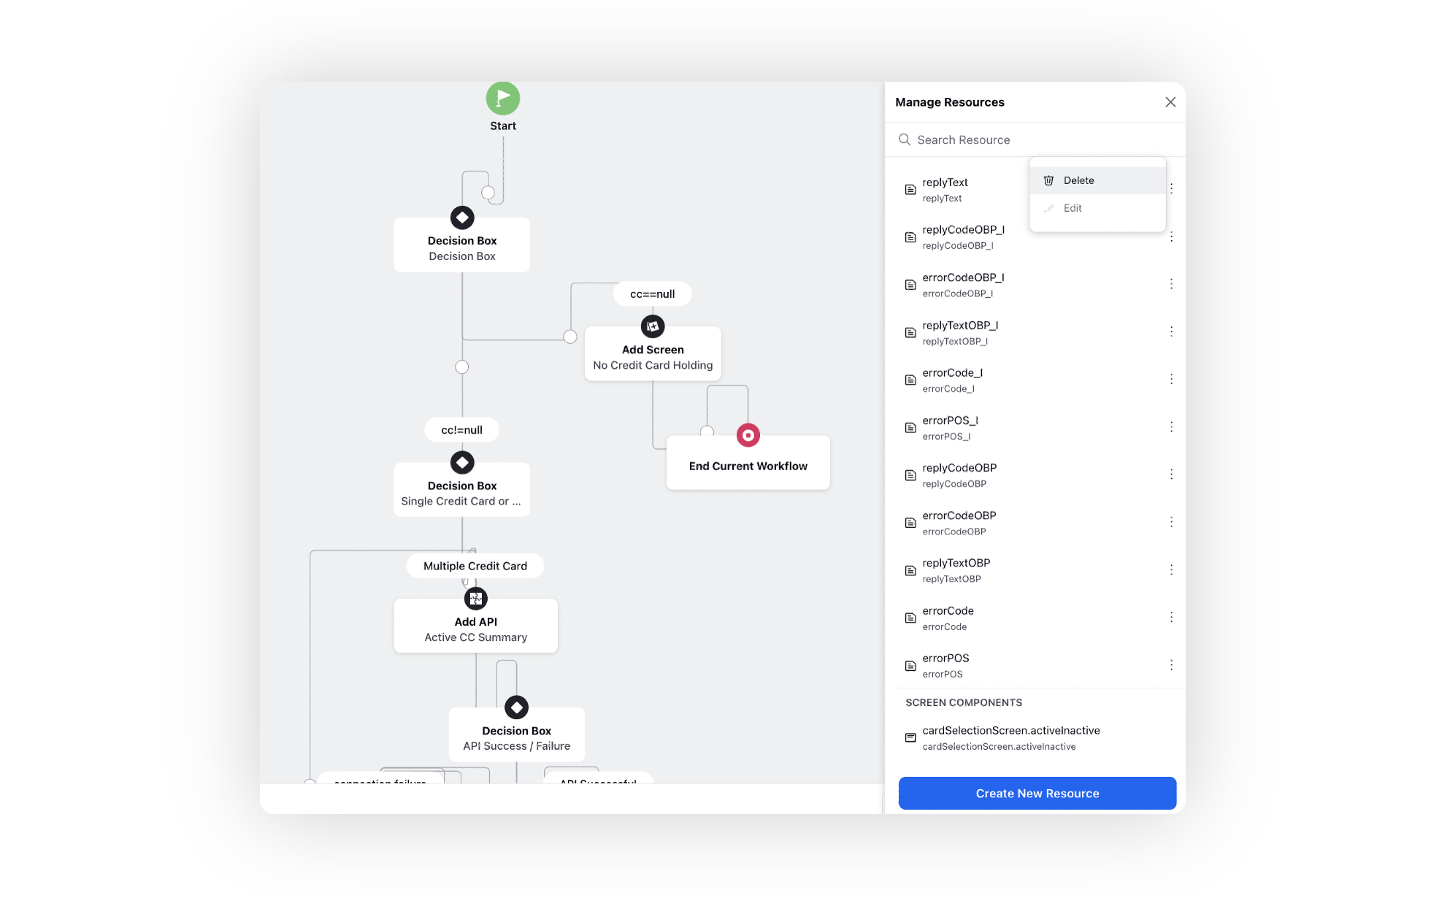Select Edit from the context menu
The width and height of the screenshot is (1431, 898).
point(1073,208)
